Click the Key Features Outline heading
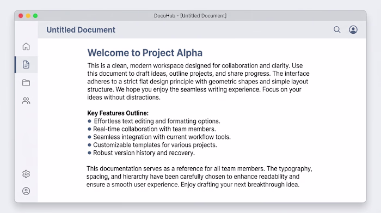This screenshot has height=213, width=381. tap(118, 113)
